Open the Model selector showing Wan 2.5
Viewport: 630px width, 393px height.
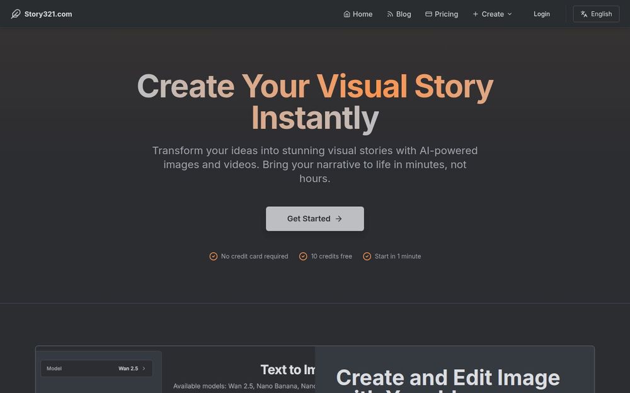pos(96,368)
